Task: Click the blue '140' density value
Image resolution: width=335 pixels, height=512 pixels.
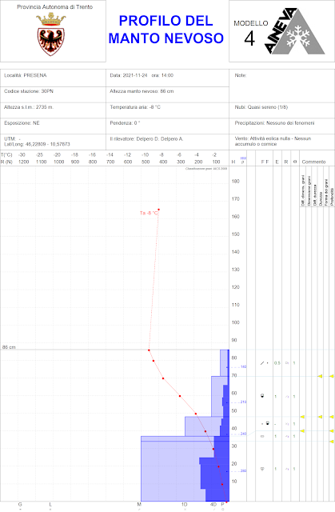Action: (243, 366)
